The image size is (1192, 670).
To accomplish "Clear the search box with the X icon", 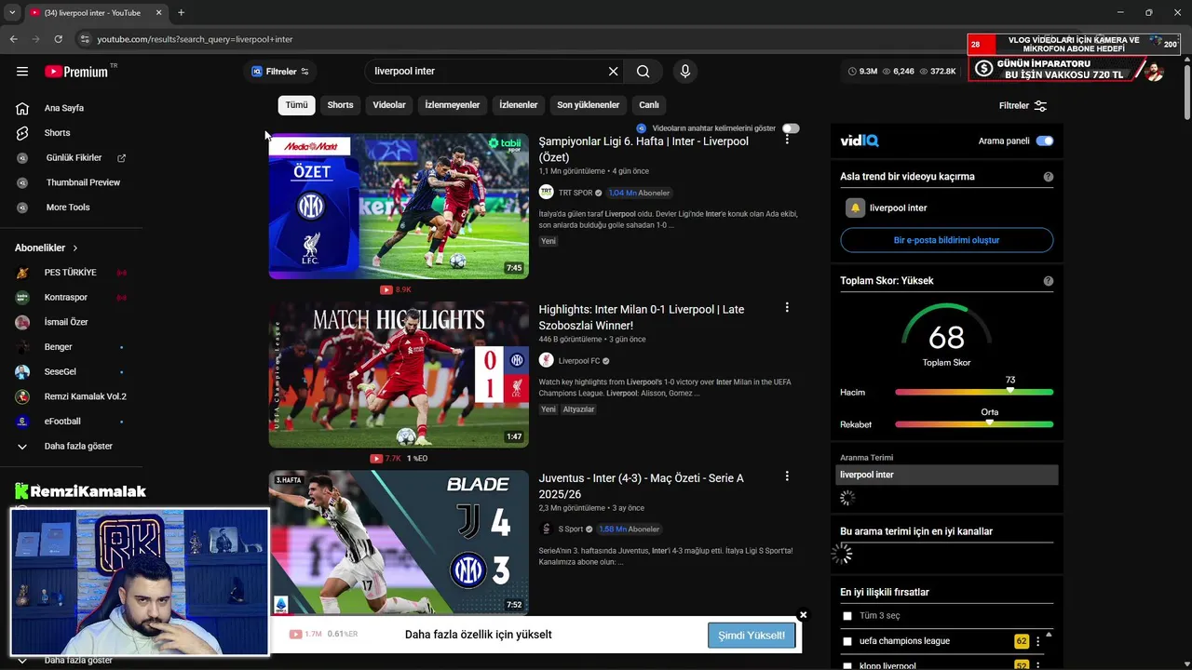I will pyautogui.click(x=613, y=72).
